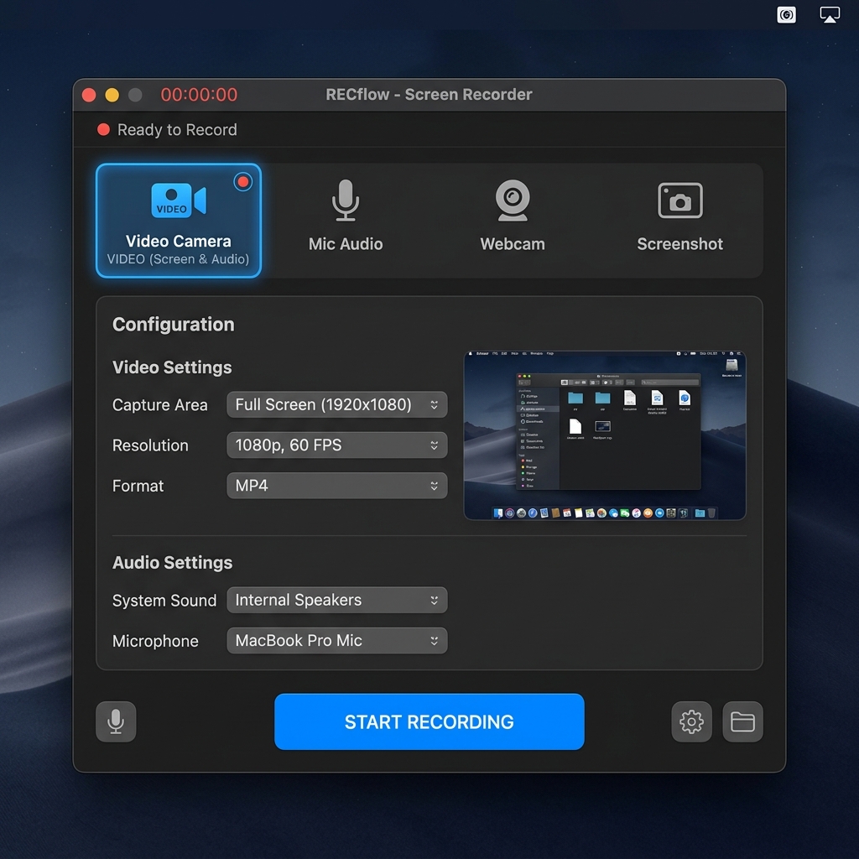Minimize the RECflow window with yellow button

point(112,96)
